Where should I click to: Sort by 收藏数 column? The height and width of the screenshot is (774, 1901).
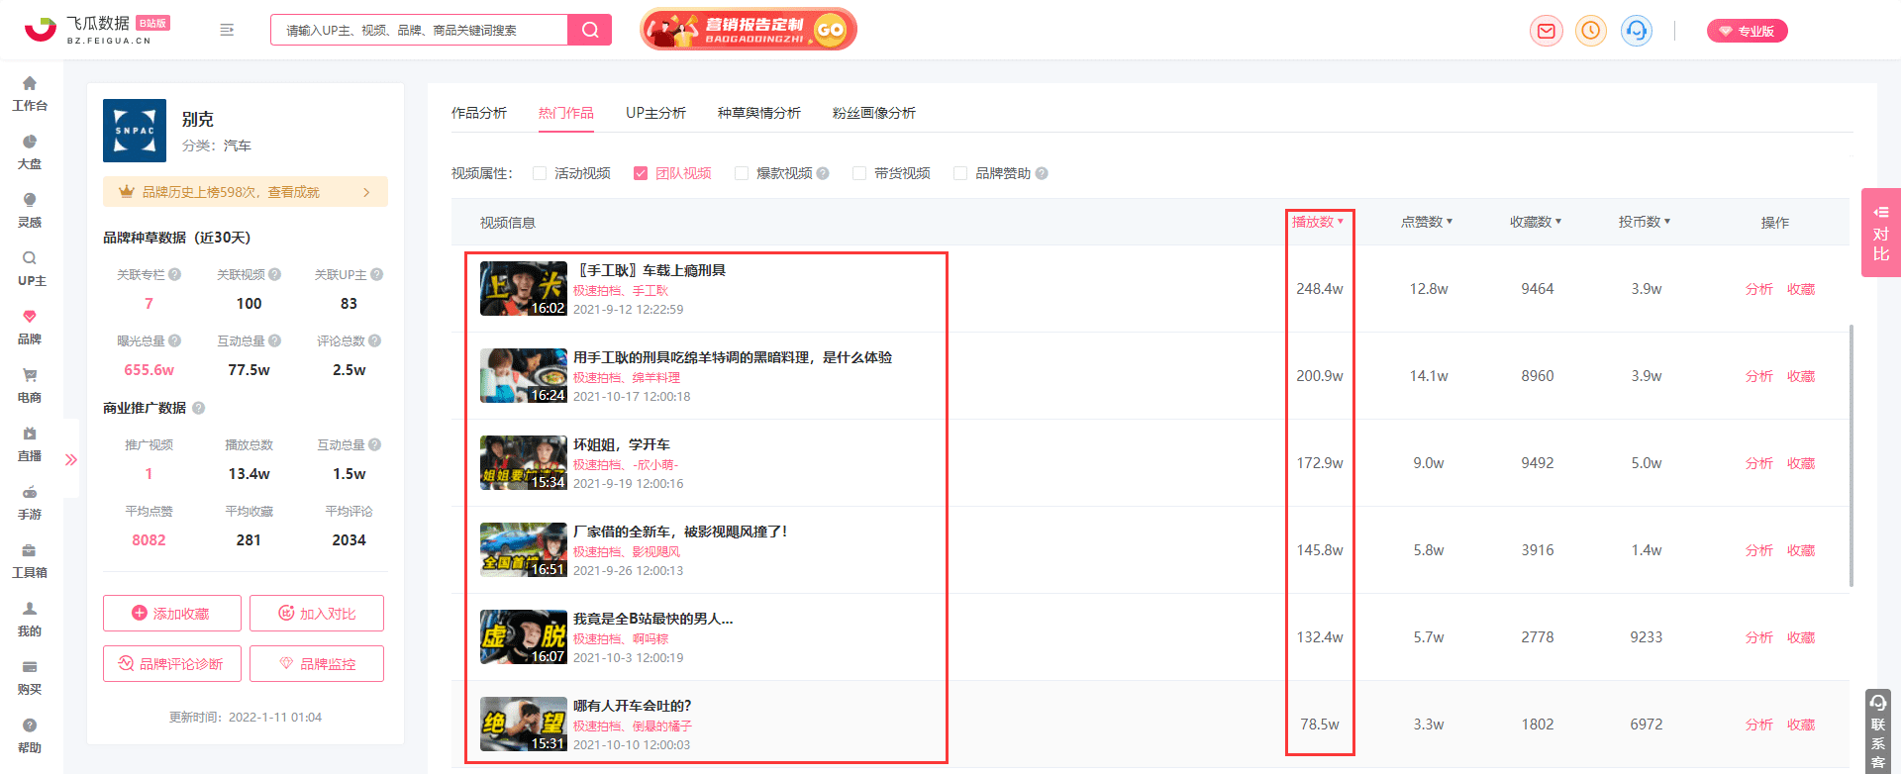tap(1536, 222)
